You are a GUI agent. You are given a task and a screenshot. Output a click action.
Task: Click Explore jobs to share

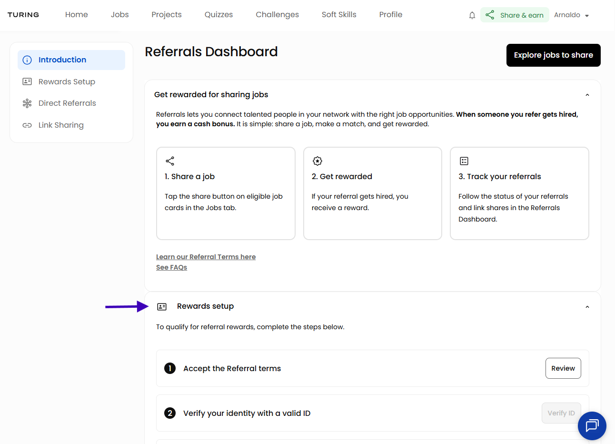(x=553, y=55)
